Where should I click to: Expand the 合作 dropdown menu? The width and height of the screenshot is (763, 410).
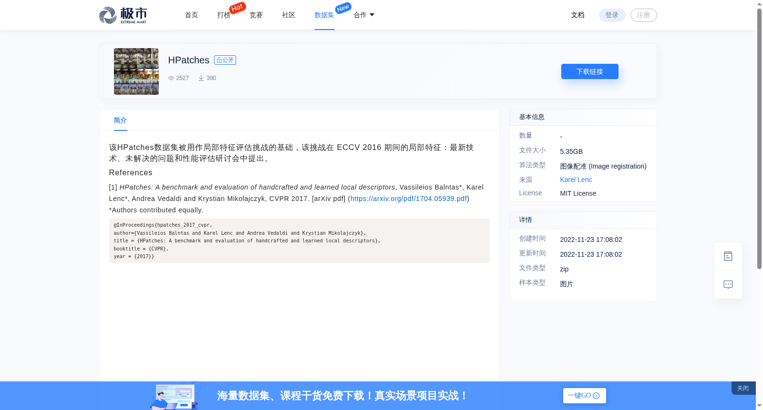point(364,15)
